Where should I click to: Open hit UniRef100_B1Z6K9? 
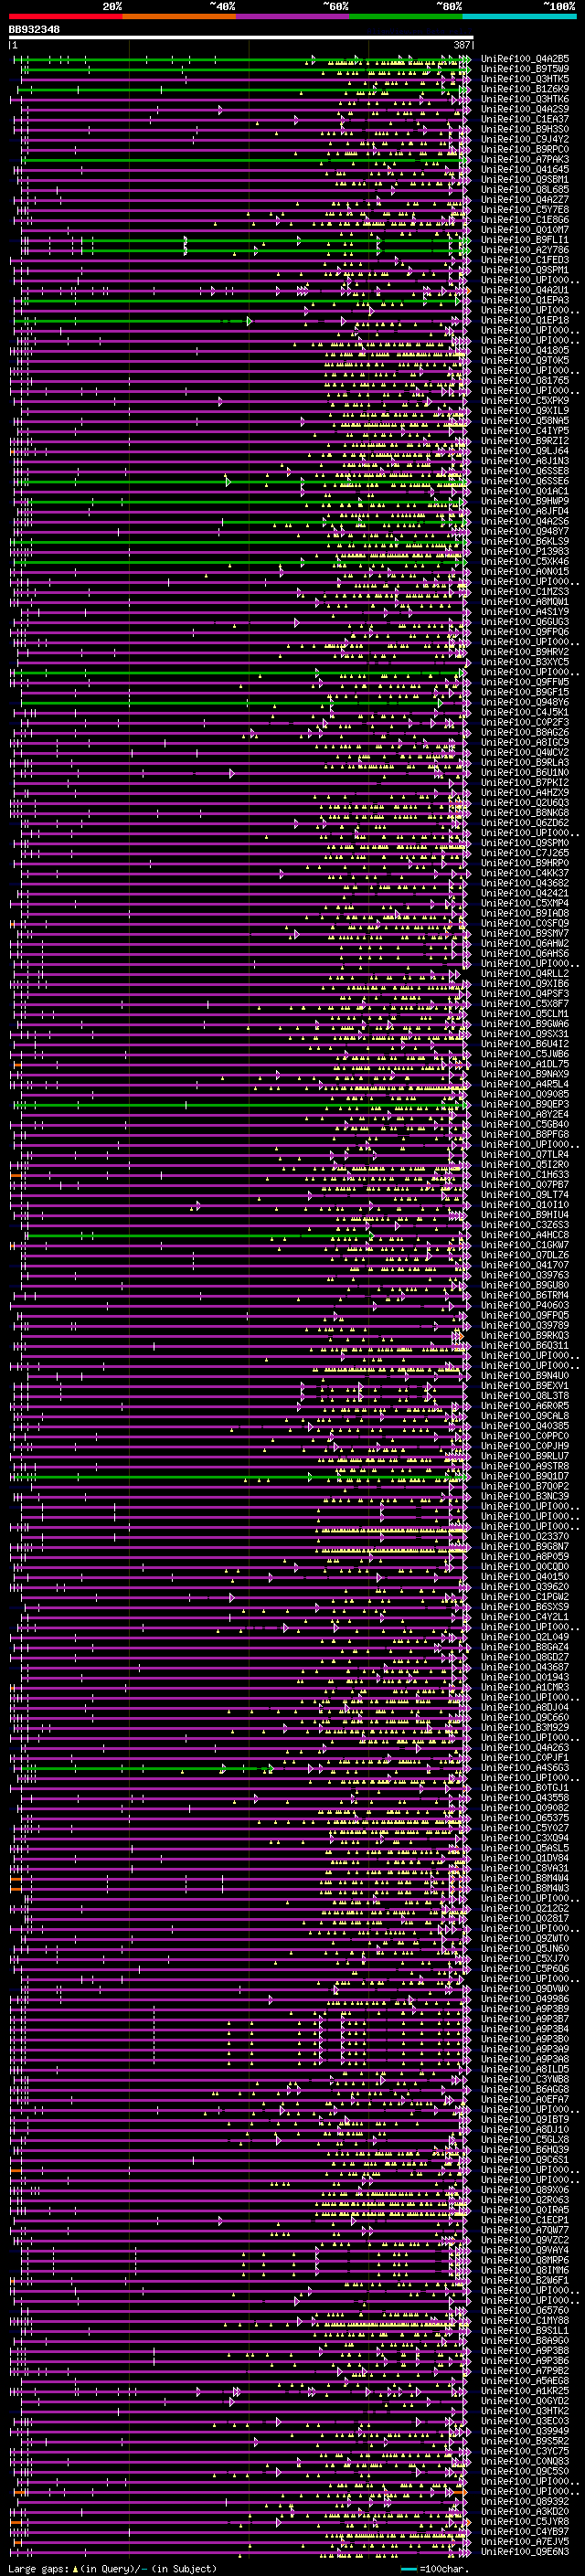[x=525, y=89]
